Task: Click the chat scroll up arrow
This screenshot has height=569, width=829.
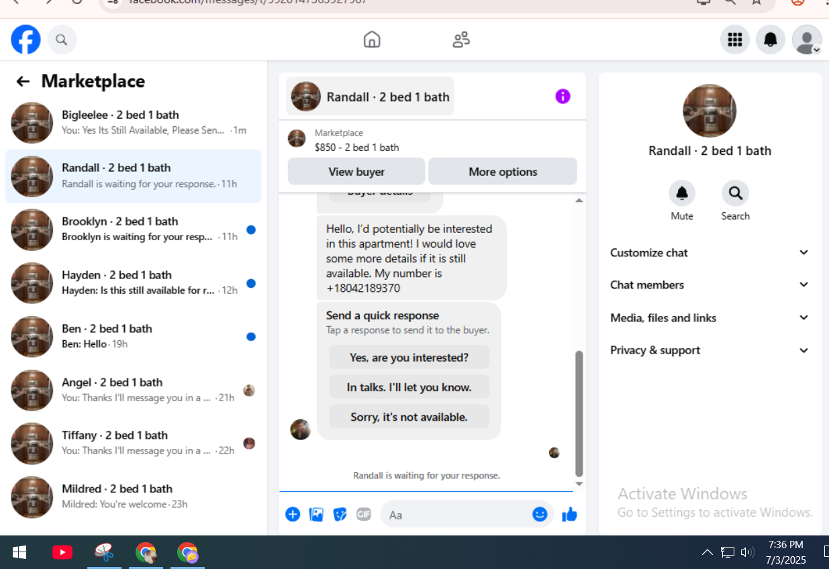Action: pyautogui.click(x=579, y=200)
